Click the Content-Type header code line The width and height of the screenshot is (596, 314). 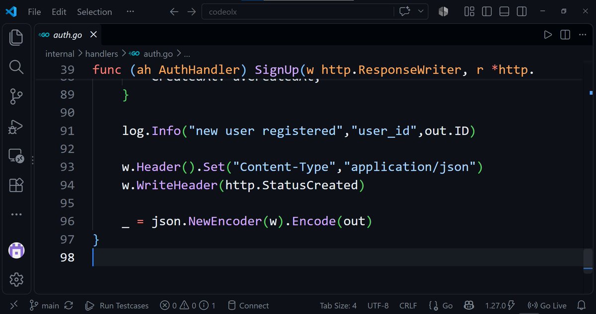coord(302,167)
